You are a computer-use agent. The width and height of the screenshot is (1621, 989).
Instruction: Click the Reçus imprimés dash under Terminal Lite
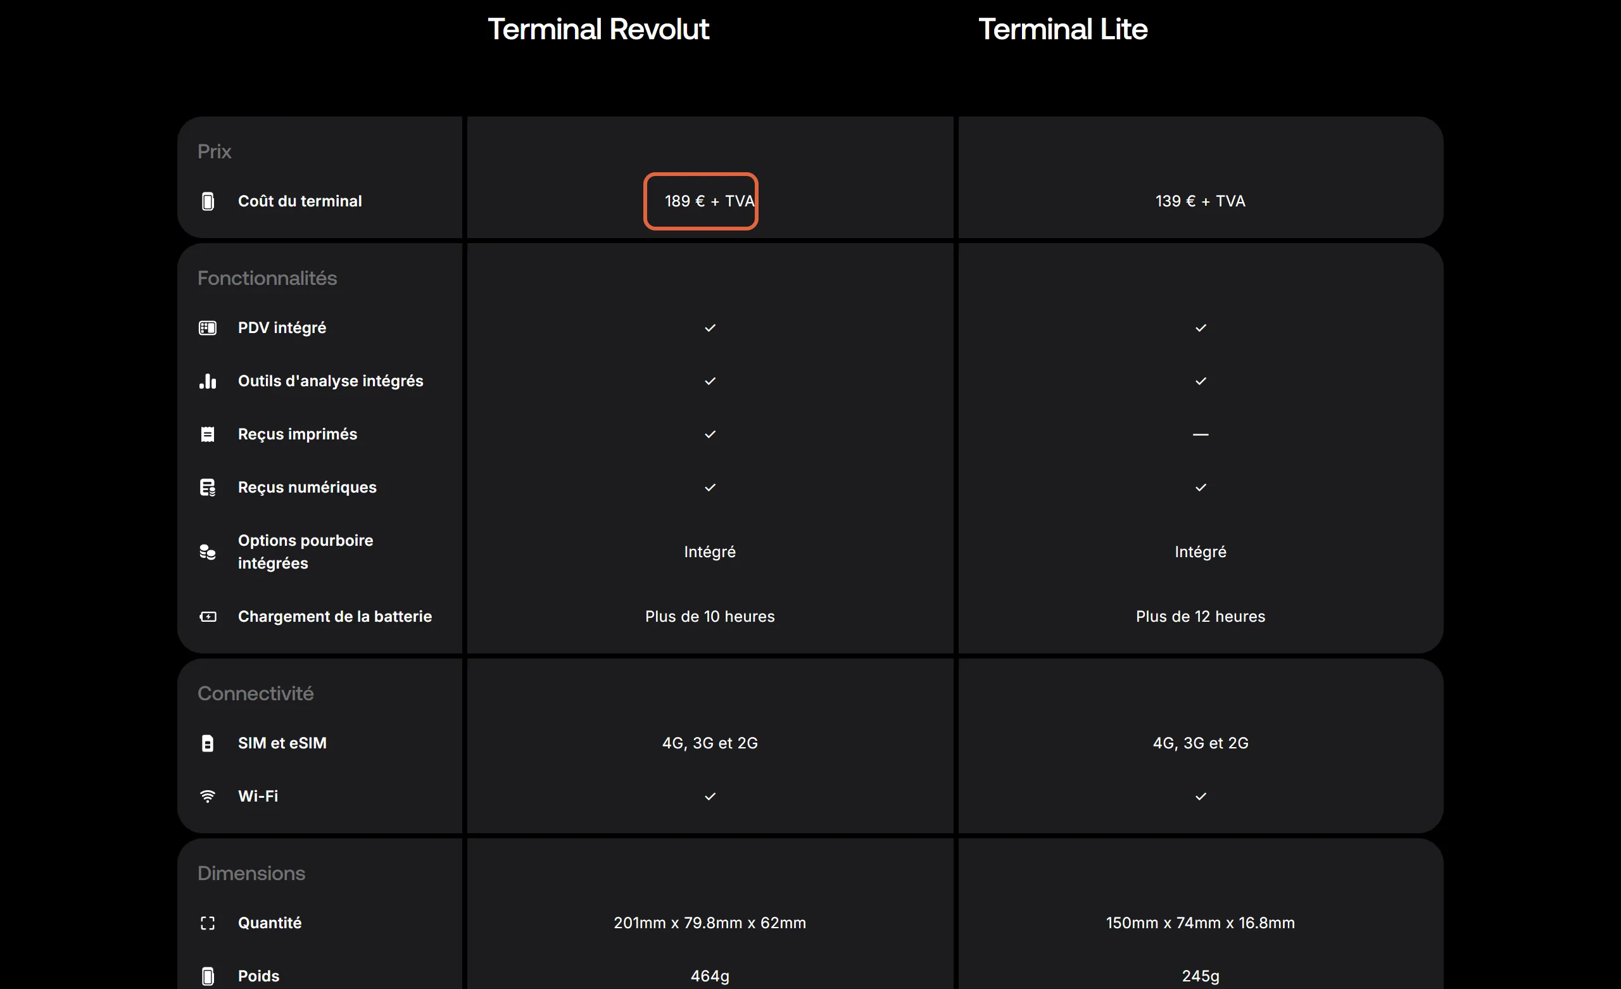pyautogui.click(x=1201, y=434)
